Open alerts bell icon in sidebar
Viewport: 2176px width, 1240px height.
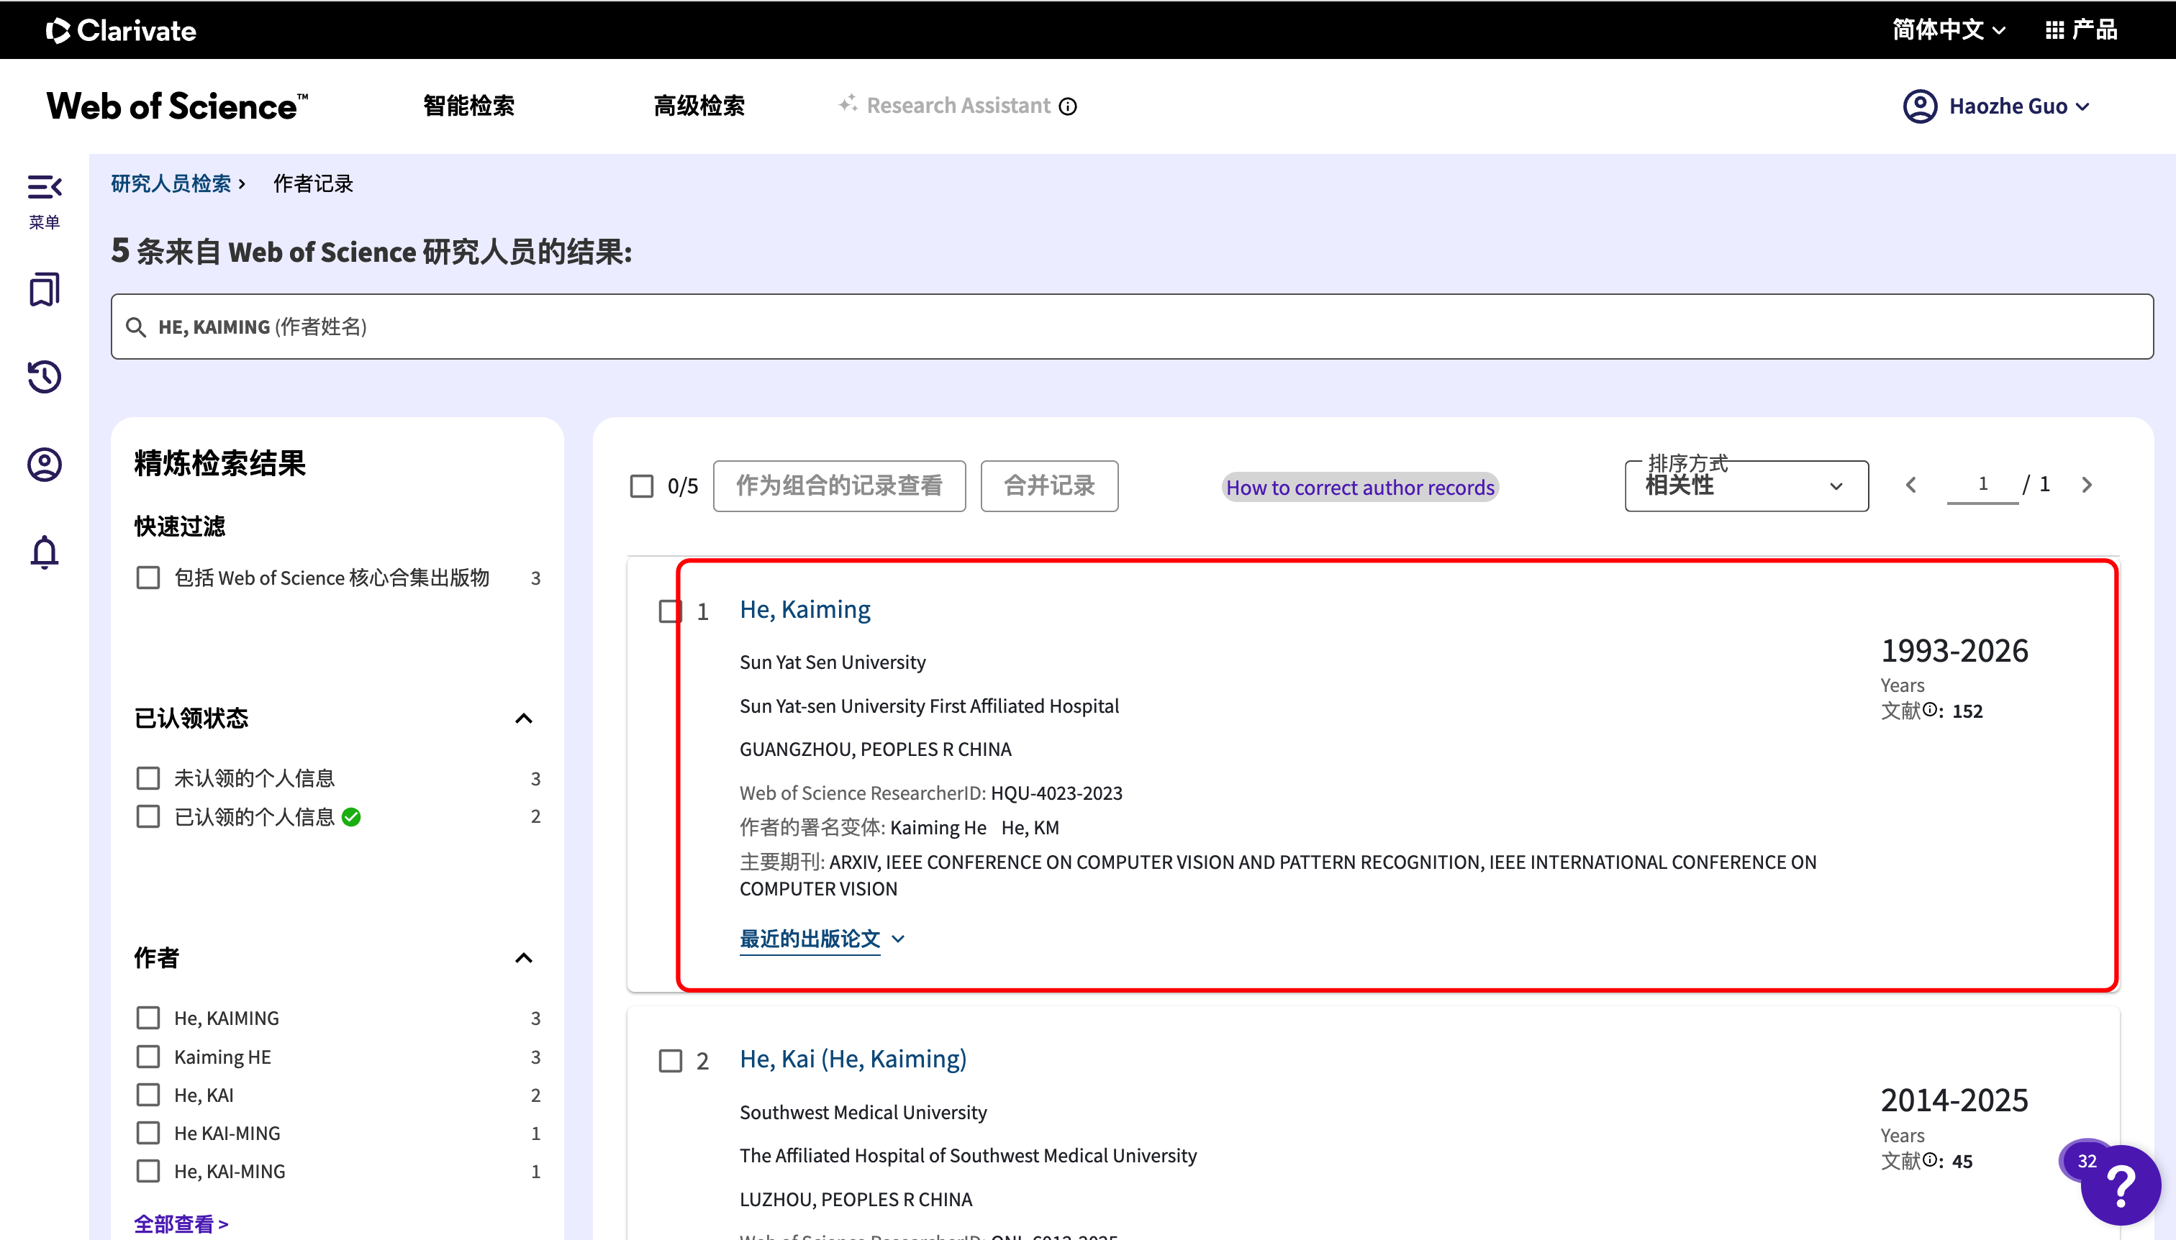click(45, 552)
